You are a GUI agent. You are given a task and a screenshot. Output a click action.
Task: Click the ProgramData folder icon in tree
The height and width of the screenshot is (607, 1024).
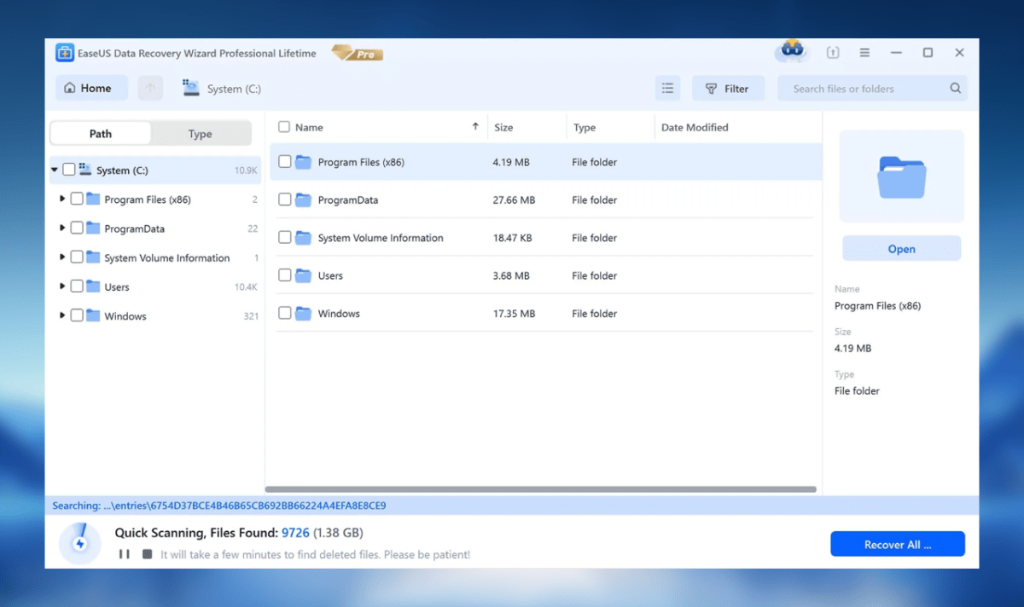coord(93,228)
